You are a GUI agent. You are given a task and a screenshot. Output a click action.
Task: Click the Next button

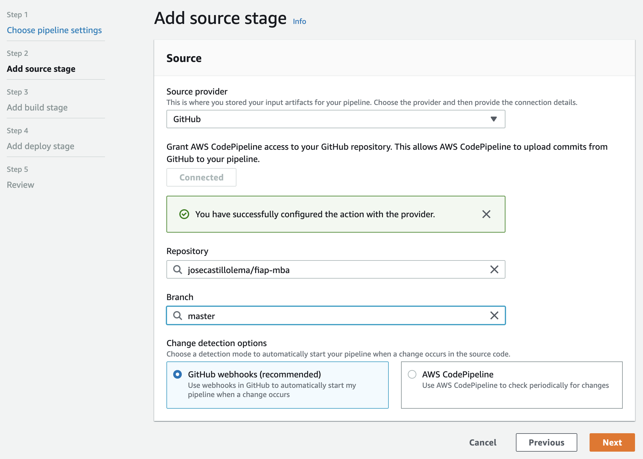pos(612,442)
